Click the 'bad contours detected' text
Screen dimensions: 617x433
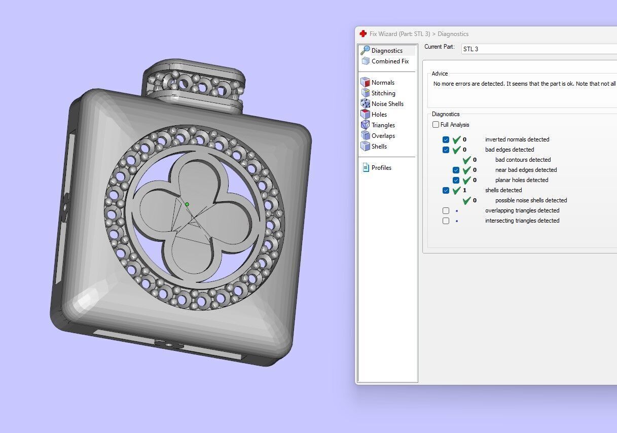[523, 160]
